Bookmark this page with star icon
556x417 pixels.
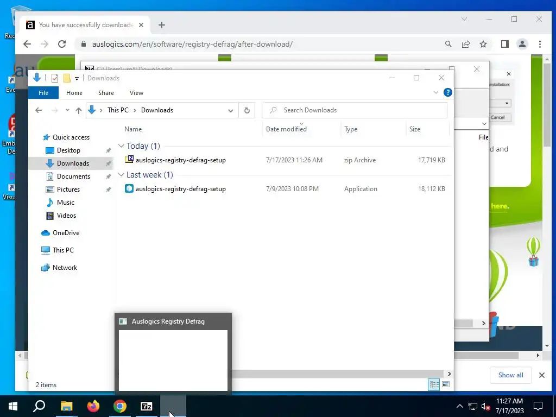point(483,44)
